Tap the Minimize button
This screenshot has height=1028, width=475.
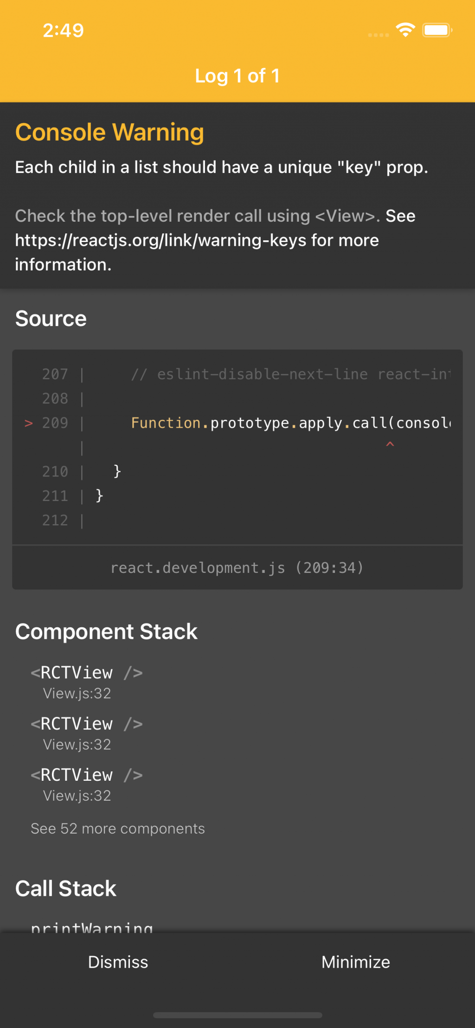356,962
